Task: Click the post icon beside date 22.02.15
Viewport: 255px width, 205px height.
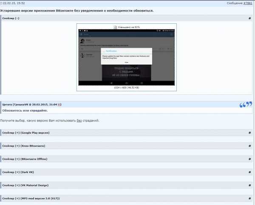Action: click(1, 3)
